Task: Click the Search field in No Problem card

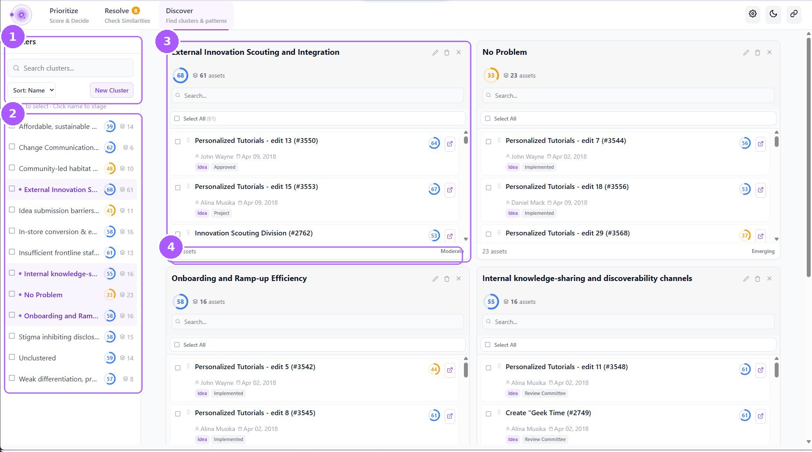Action: [x=628, y=96]
